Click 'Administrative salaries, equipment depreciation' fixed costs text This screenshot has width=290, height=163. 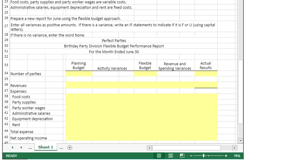(x=71, y=7)
